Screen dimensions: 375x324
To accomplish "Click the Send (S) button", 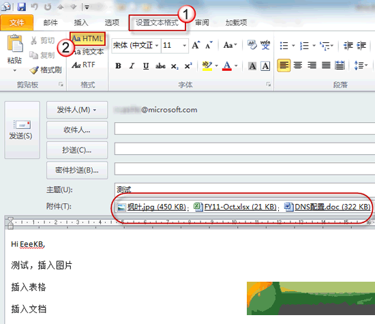I will click(x=22, y=130).
